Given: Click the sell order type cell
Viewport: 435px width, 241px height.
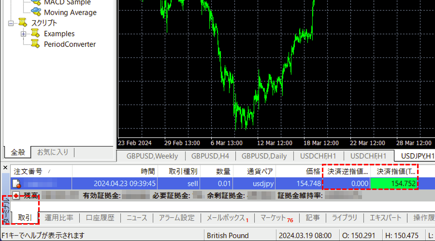Looking at the screenshot, I should coord(179,184).
